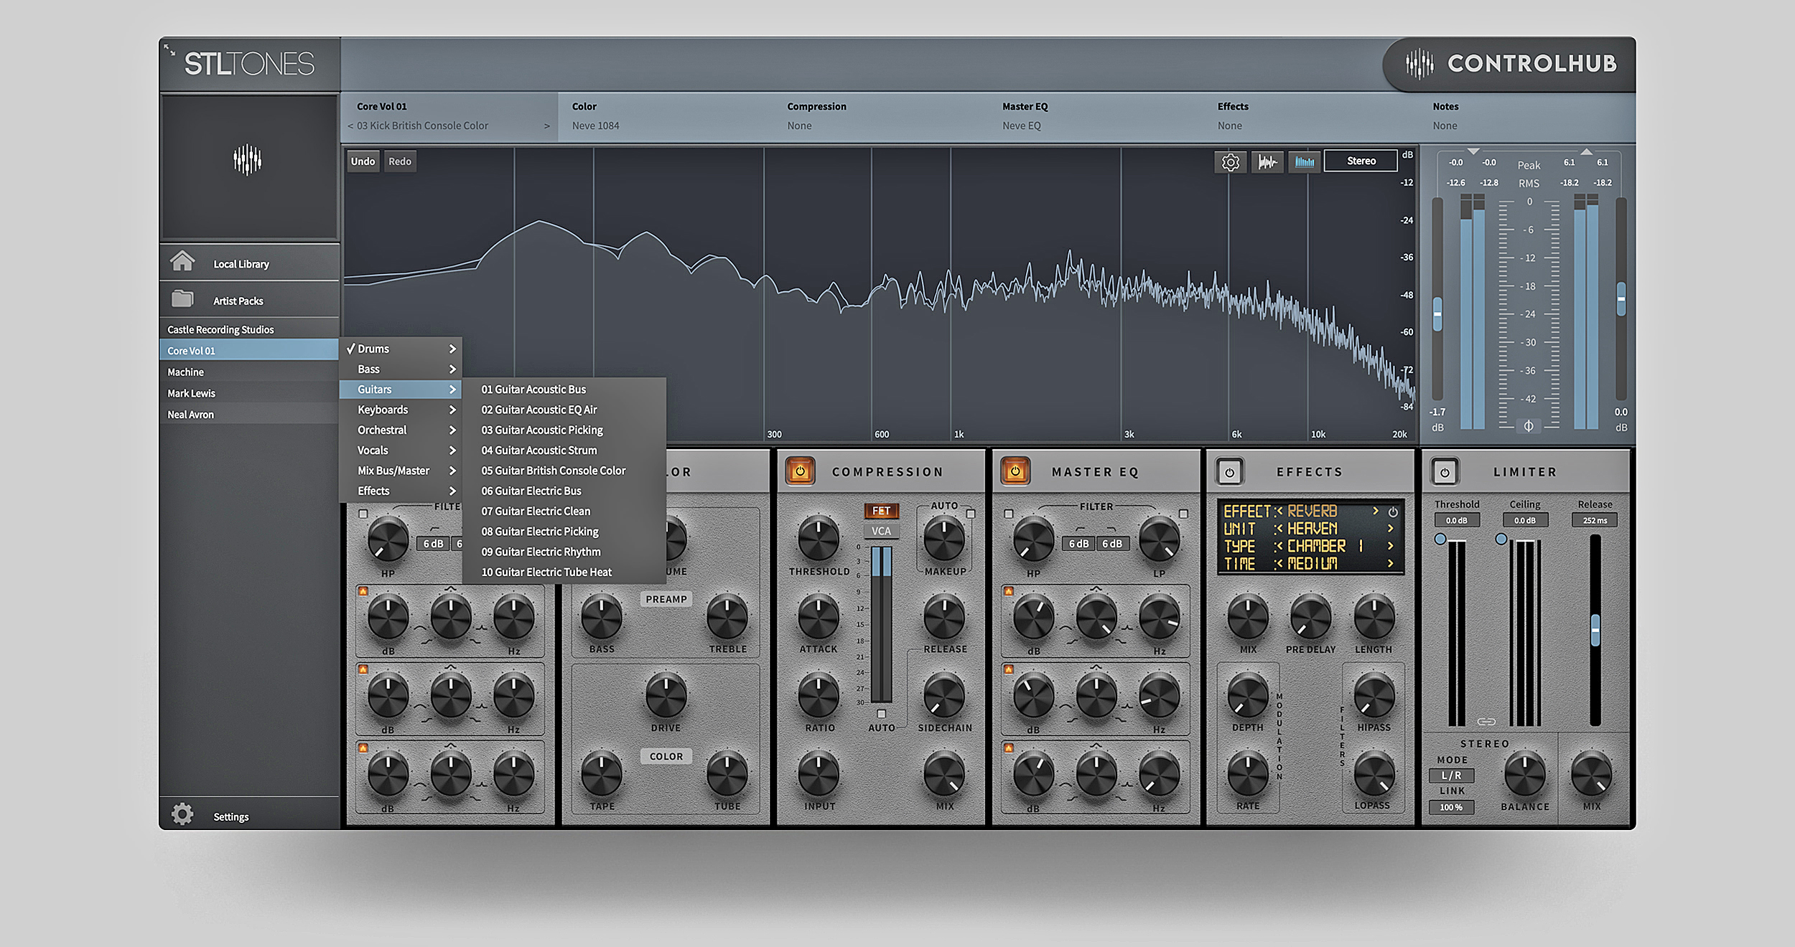Open the analyzer settings gear
The image size is (1795, 947).
(x=1230, y=162)
